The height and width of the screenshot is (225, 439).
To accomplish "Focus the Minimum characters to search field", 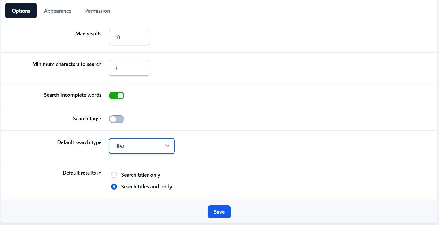I will (129, 68).
